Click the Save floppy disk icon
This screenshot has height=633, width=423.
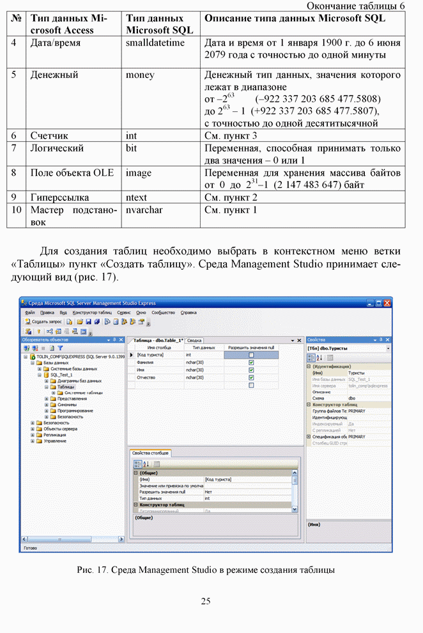click(89, 322)
